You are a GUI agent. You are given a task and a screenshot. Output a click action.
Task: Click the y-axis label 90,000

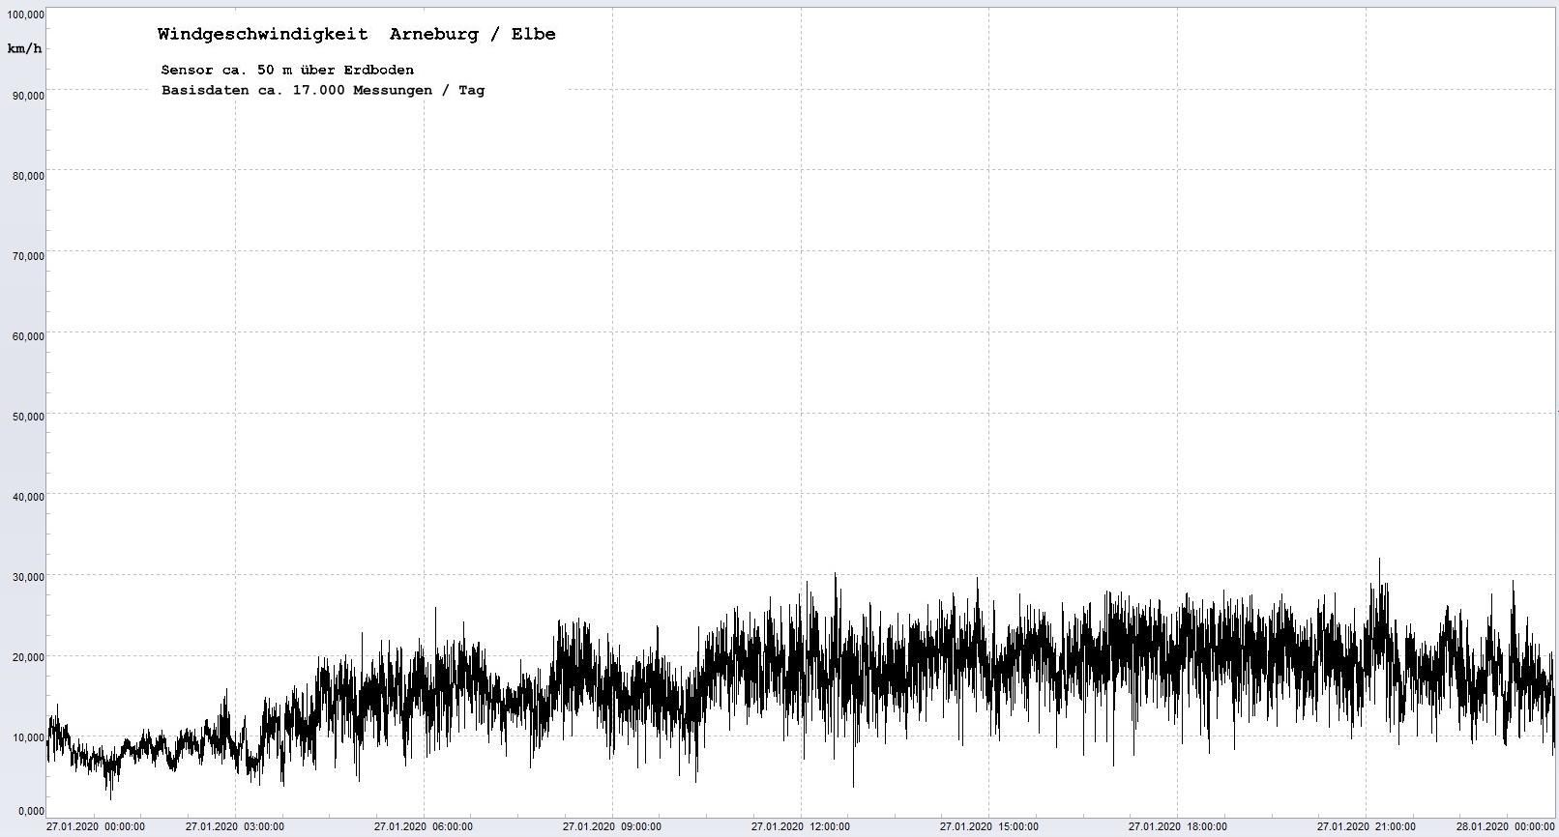point(28,96)
